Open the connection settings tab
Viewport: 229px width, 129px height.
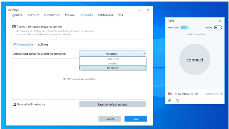[52, 15]
